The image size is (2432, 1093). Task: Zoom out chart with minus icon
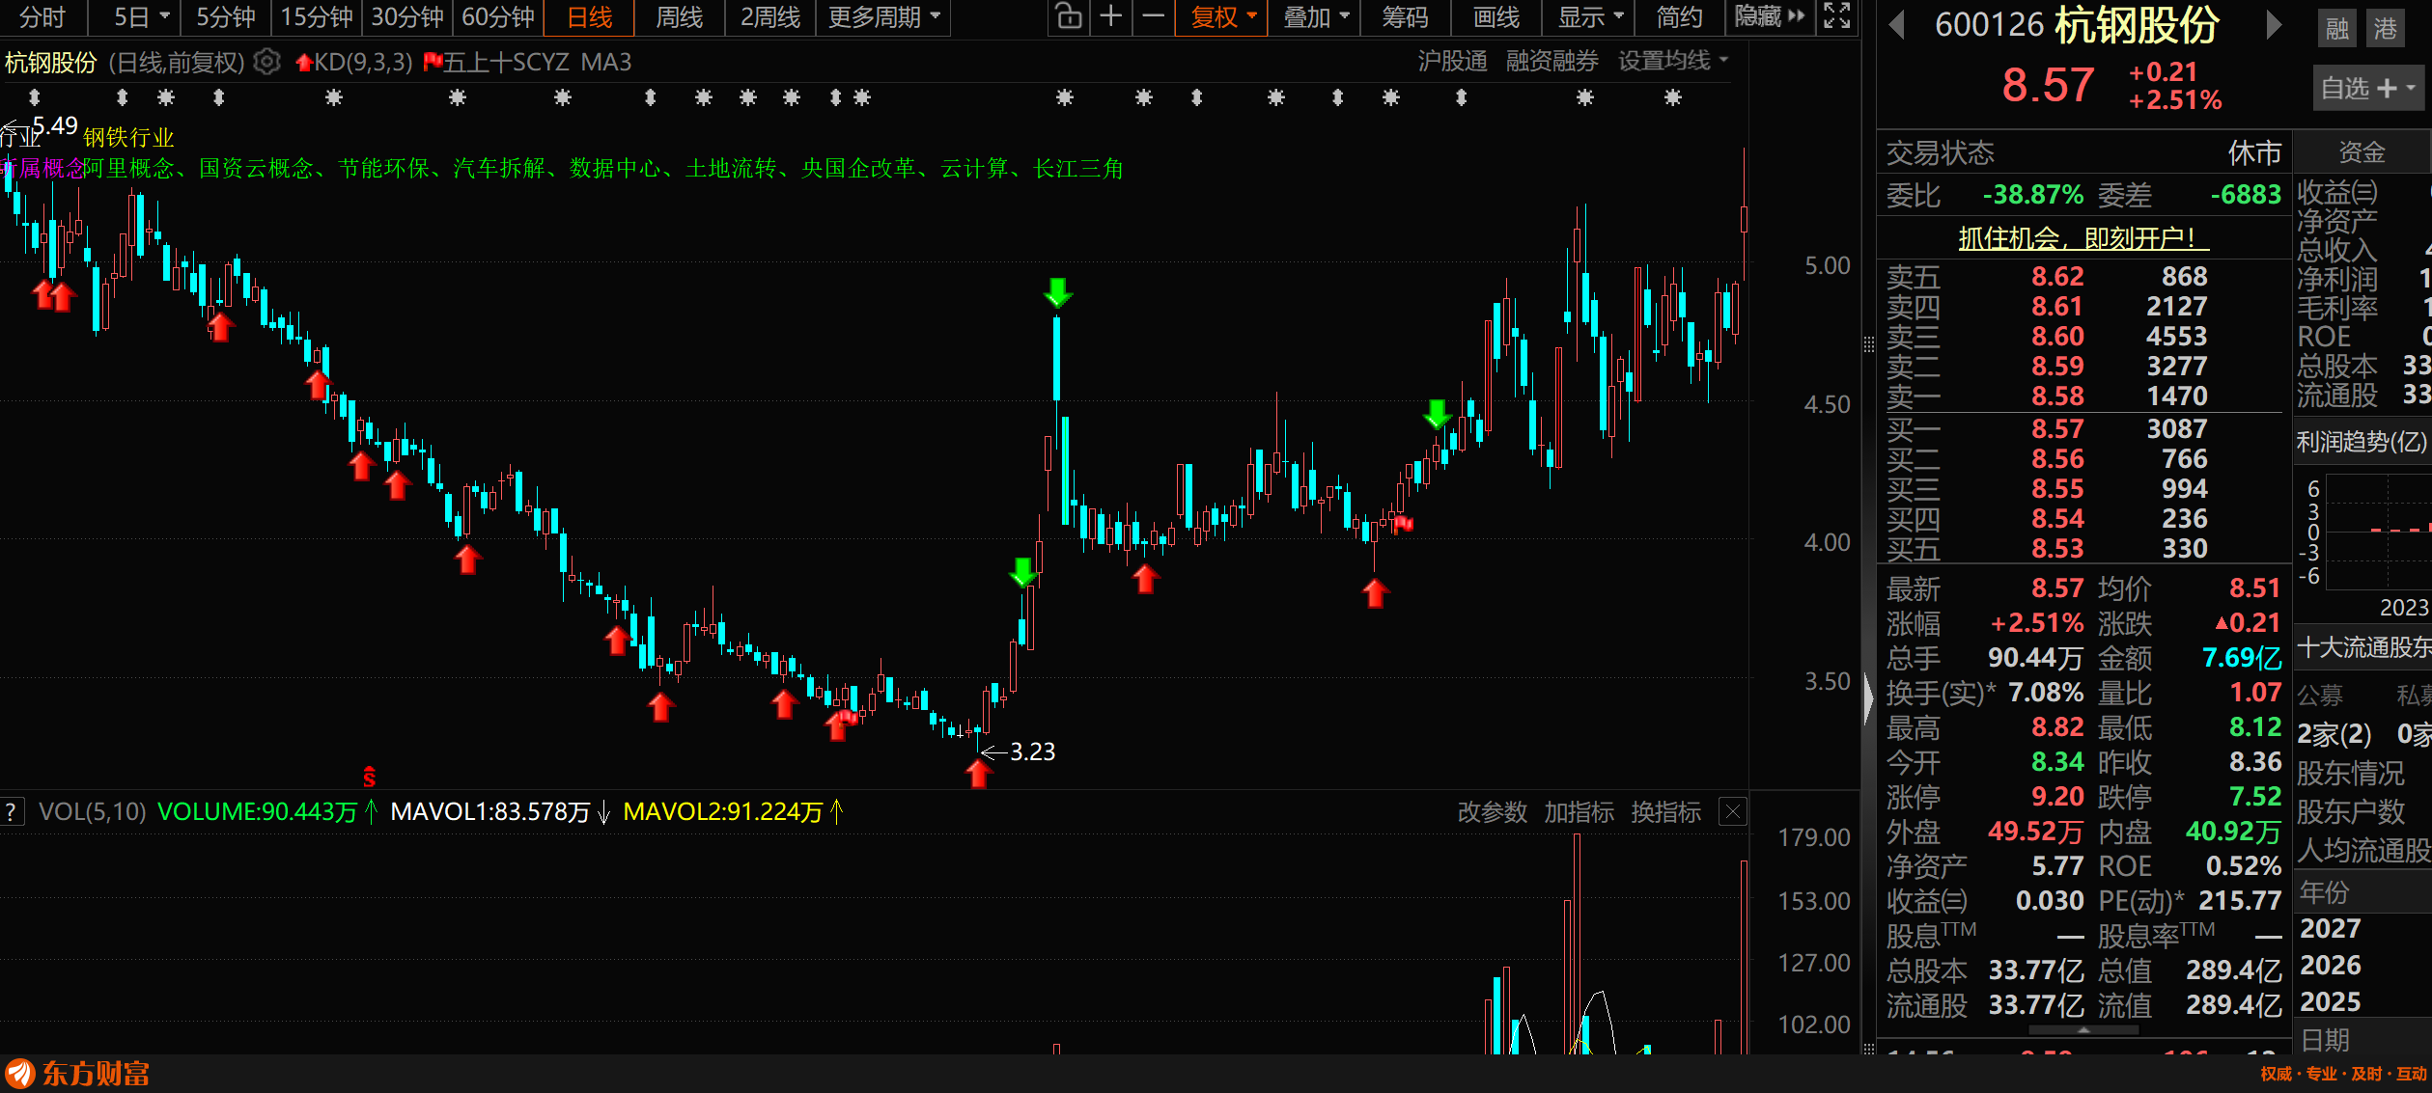[x=1153, y=17]
